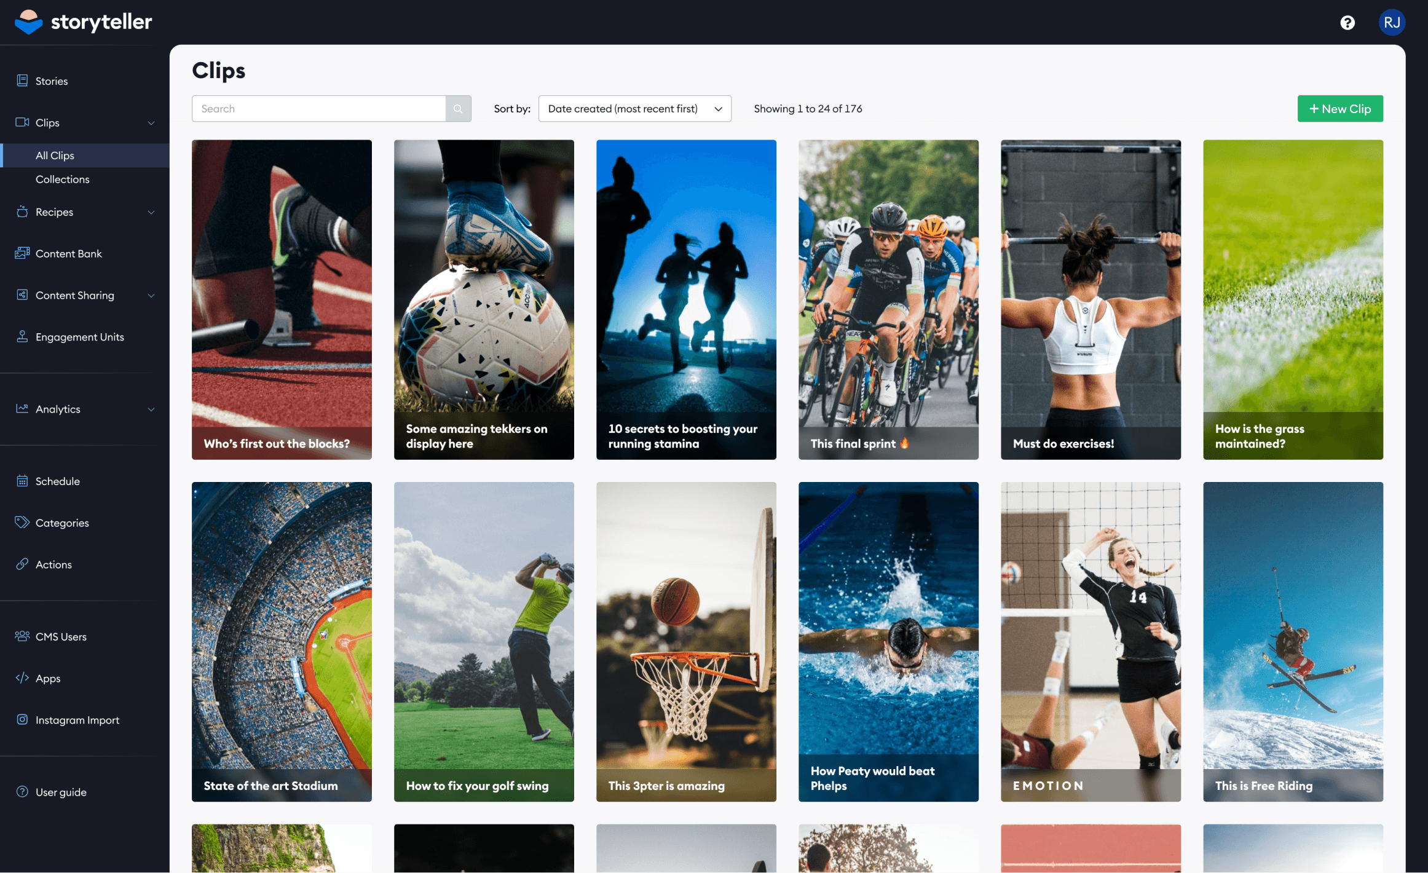This screenshot has height=873, width=1428.
Task: Collapse the Clips sidebar section chevron
Action: tap(151, 123)
